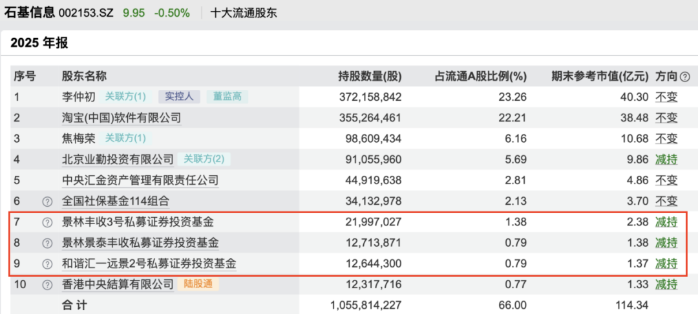The image size is (698, 314).
Task: Open 关联方(2) tag beside 北京业勤投资有限公司
Action: 204,159
